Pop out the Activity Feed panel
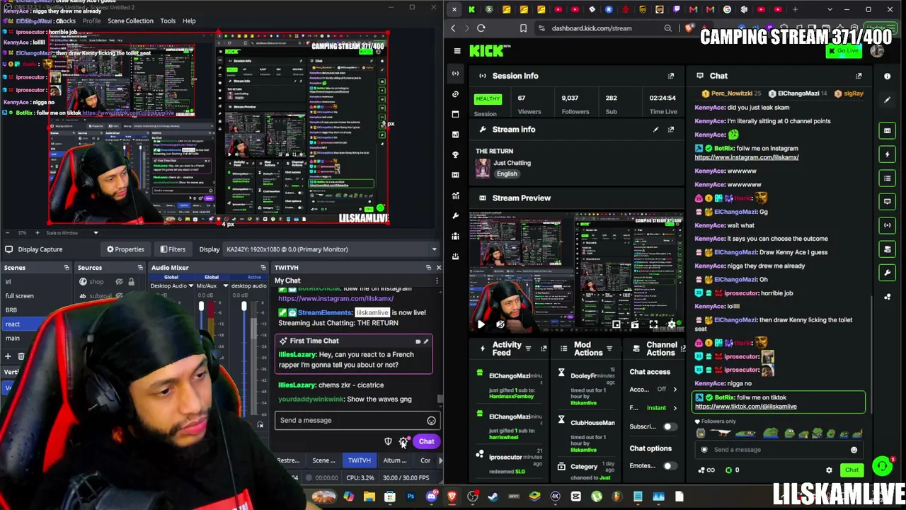 point(544,348)
